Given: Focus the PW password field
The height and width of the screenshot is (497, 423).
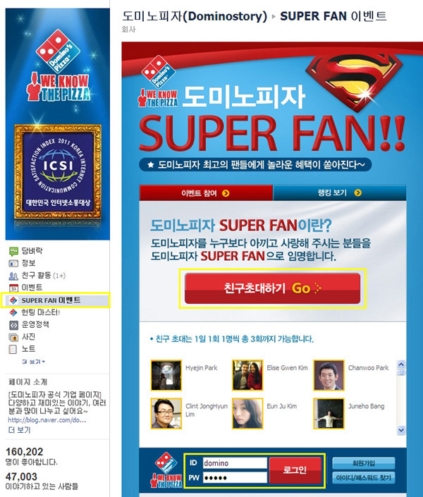Looking at the screenshot, I should pyautogui.click(x=235, y=478).
